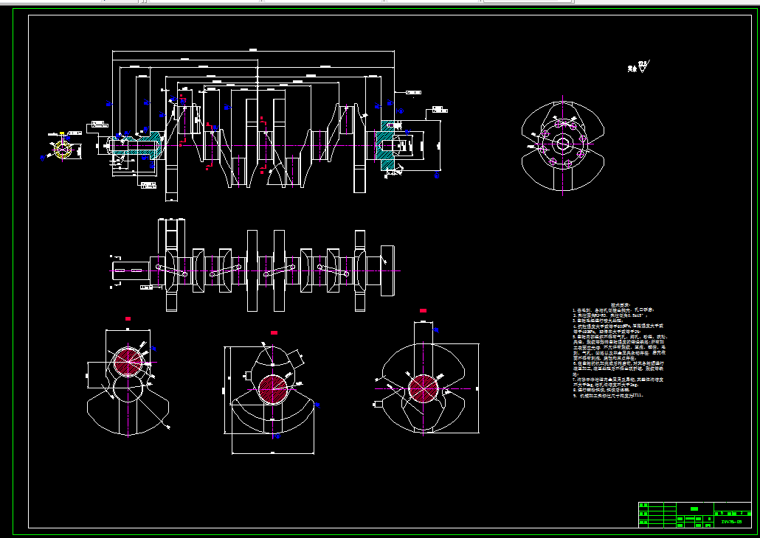Select the leftmost oblique oil passage in top view

point(172,270)
